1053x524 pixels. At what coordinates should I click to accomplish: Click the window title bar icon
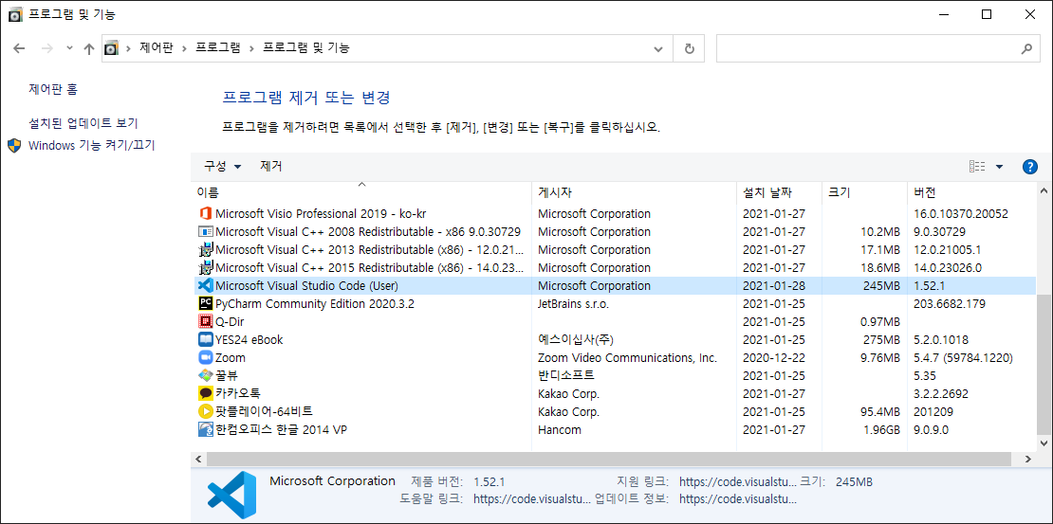tap(15, 13)
